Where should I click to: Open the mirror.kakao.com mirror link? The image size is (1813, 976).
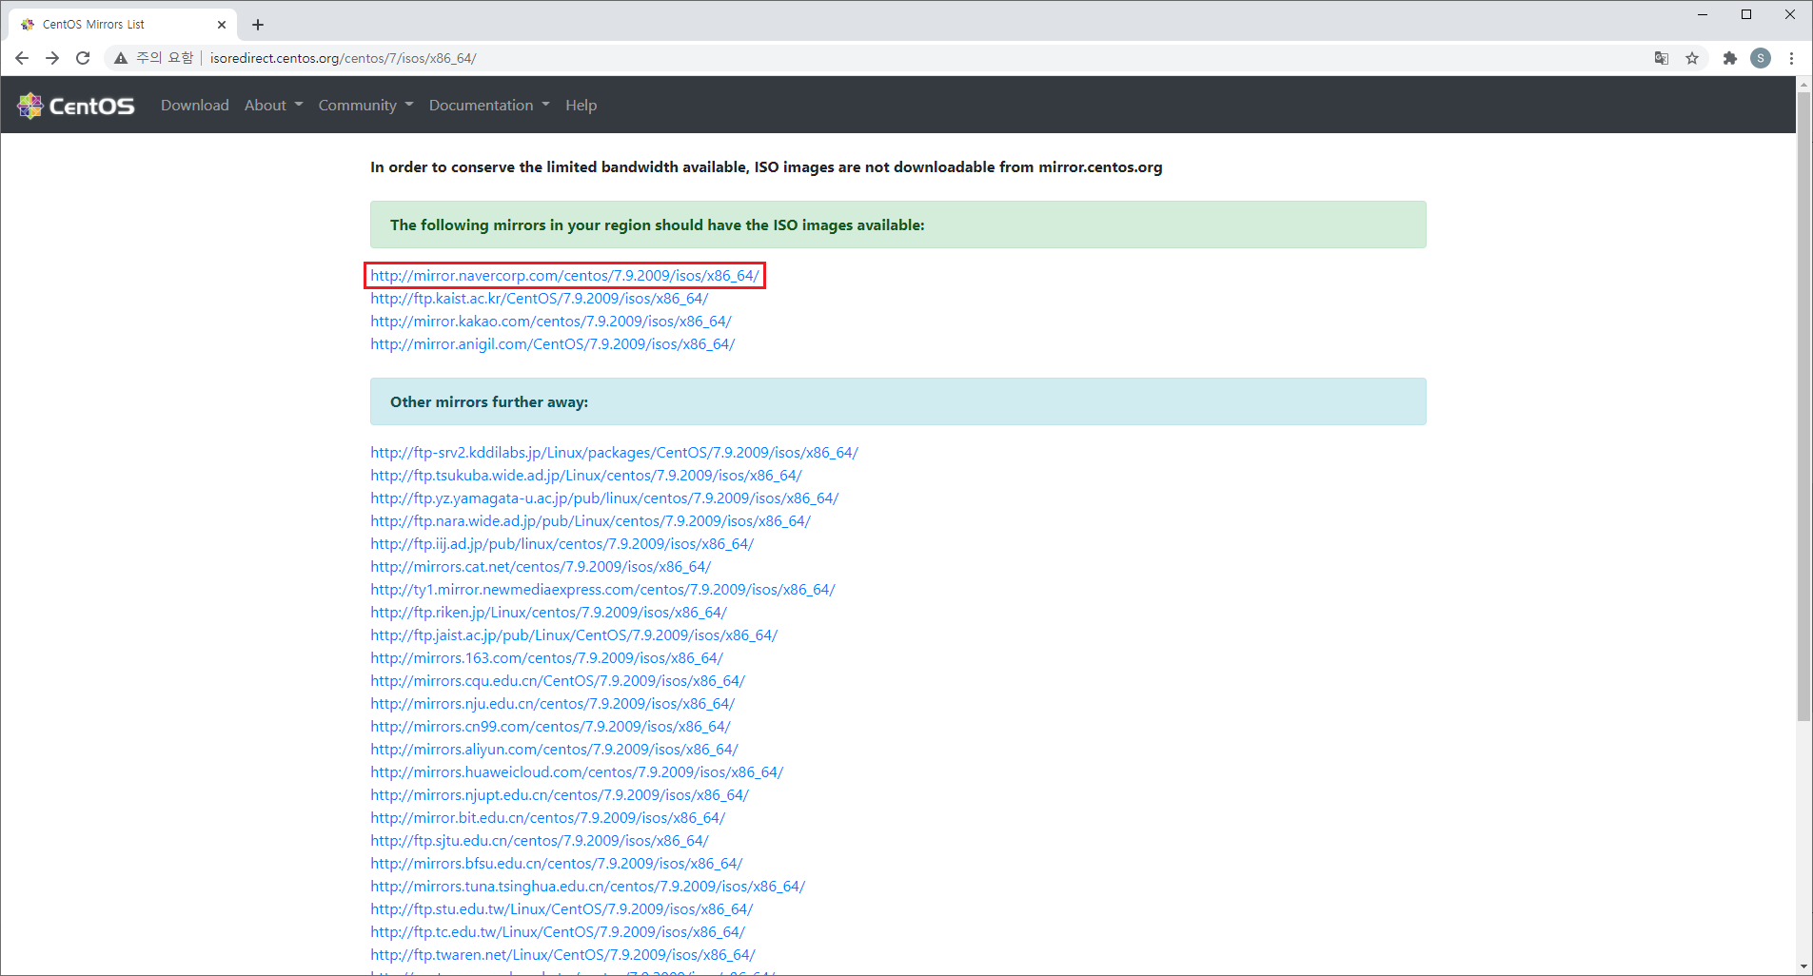551,322
